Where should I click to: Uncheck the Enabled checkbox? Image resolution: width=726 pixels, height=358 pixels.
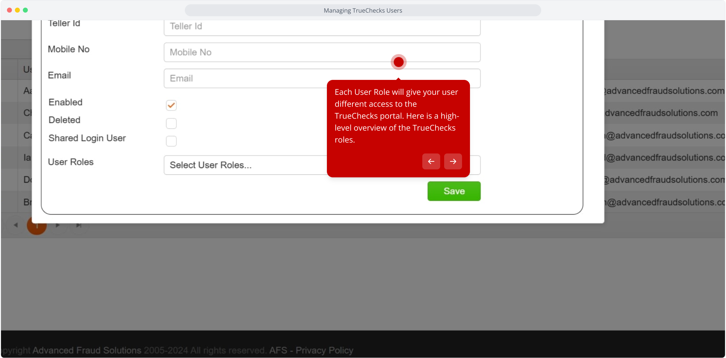pos(171,105)
